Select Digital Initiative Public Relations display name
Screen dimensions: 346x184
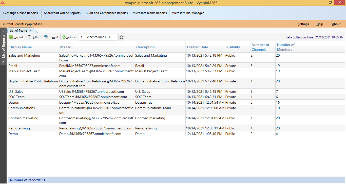click(33, 83)
